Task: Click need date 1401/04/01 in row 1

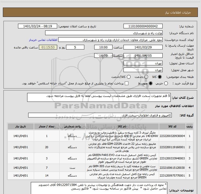Action: tap(21, 136)
